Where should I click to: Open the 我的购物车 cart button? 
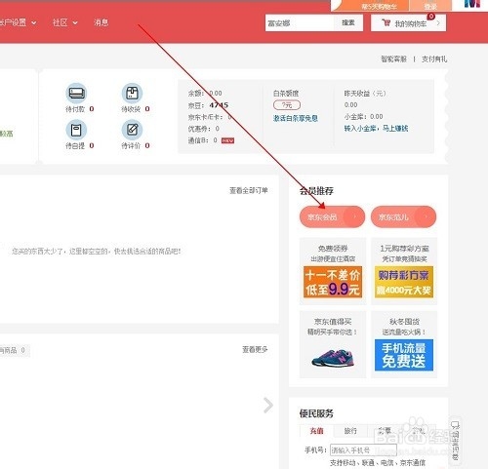click(408, 23)
